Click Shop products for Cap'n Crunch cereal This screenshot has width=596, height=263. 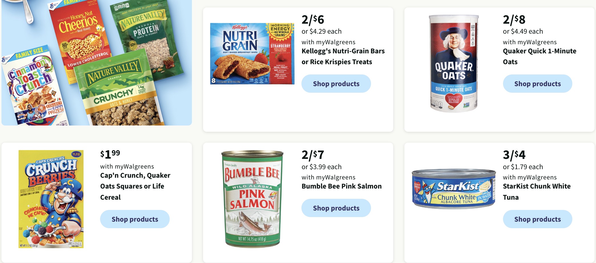(x=135, y=219)
